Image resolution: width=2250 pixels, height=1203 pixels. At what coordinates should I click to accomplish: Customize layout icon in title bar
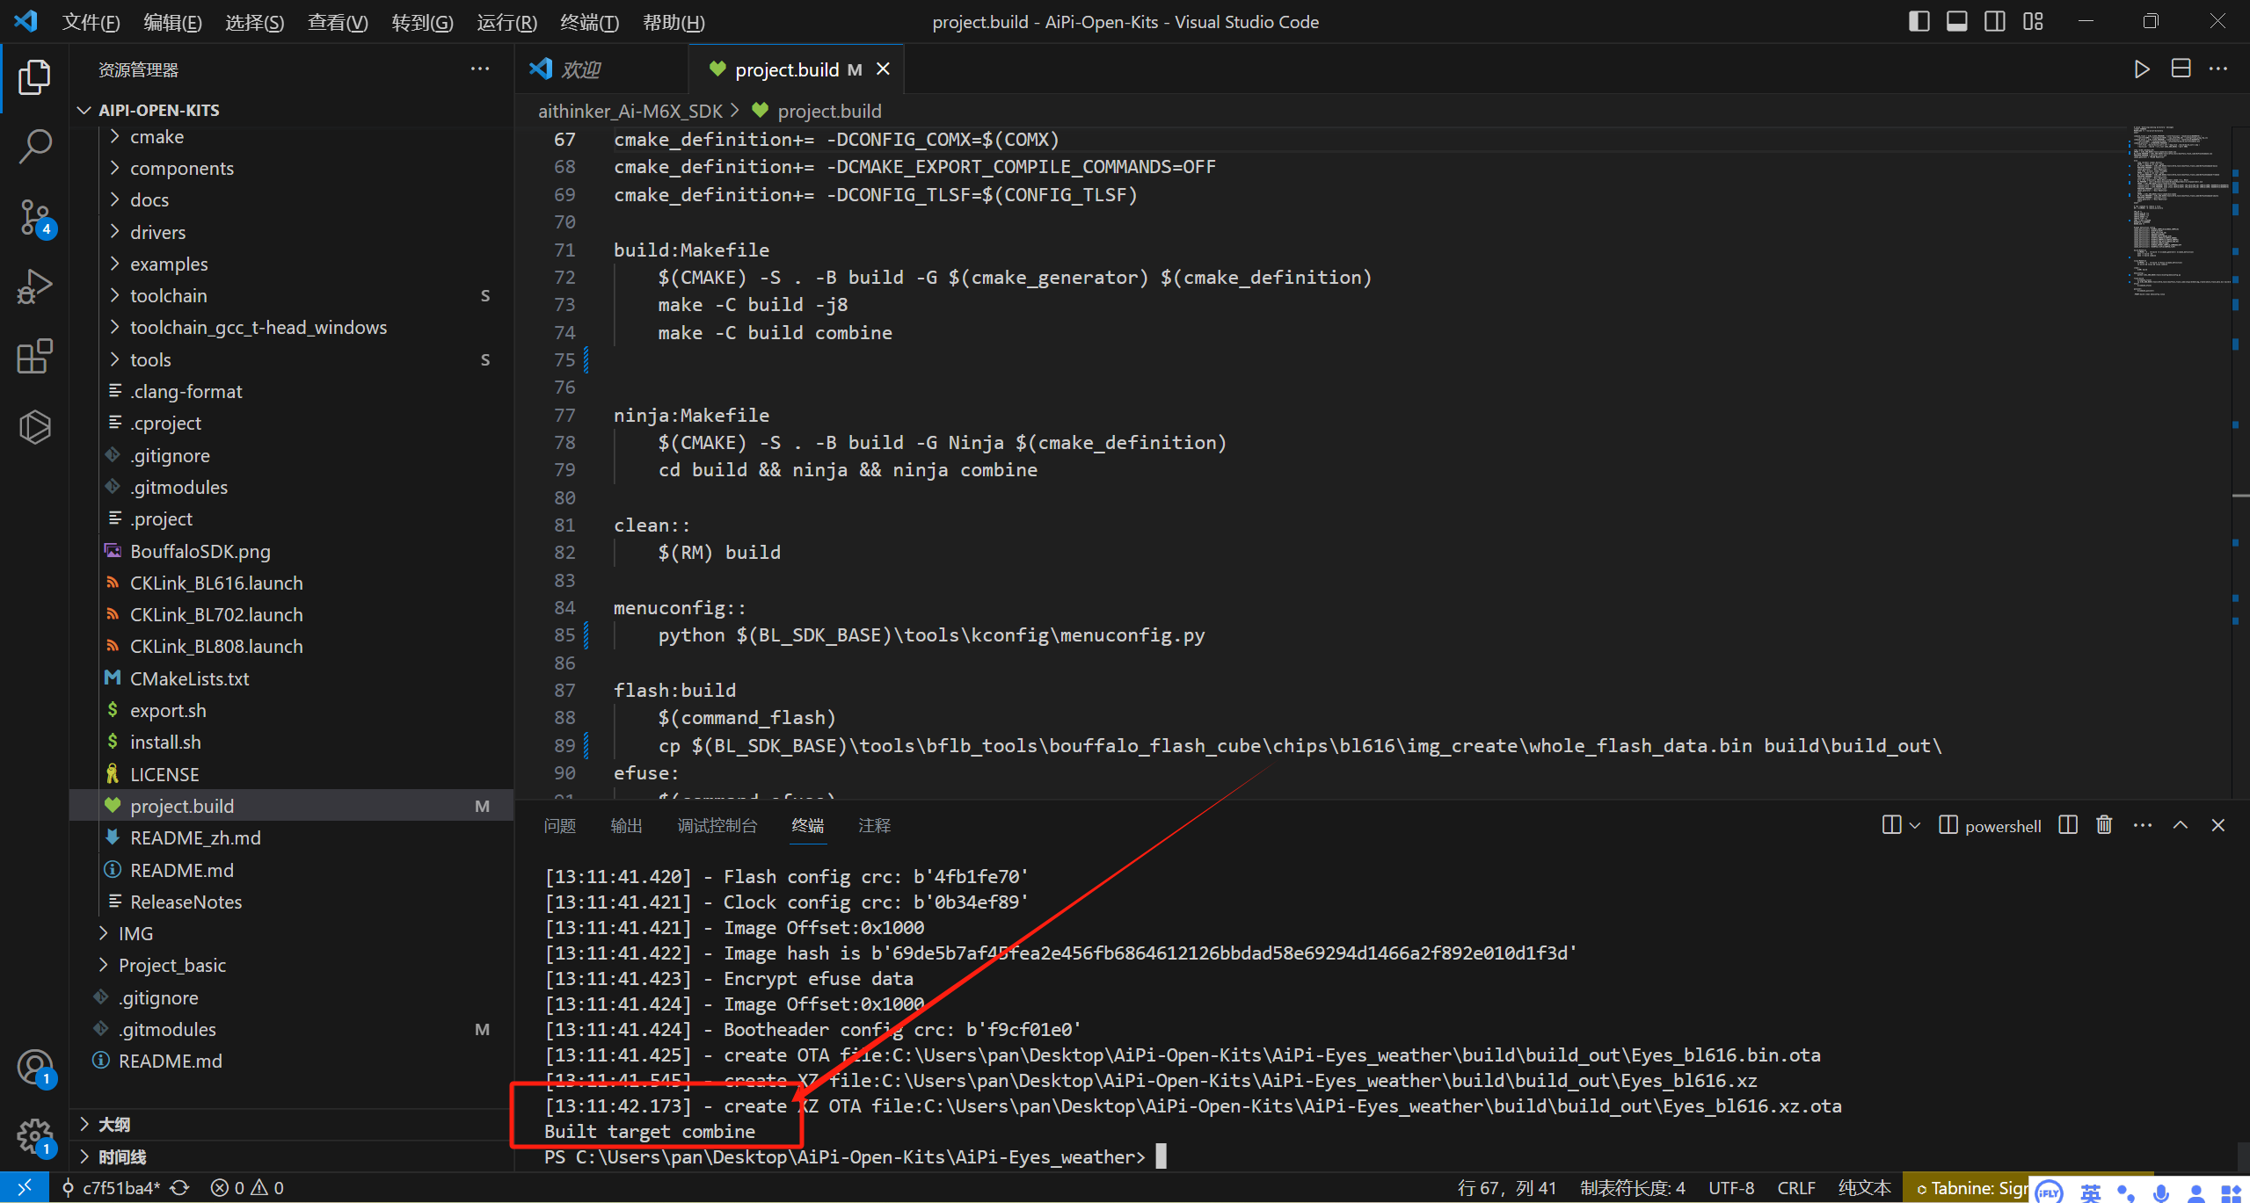2033,21
